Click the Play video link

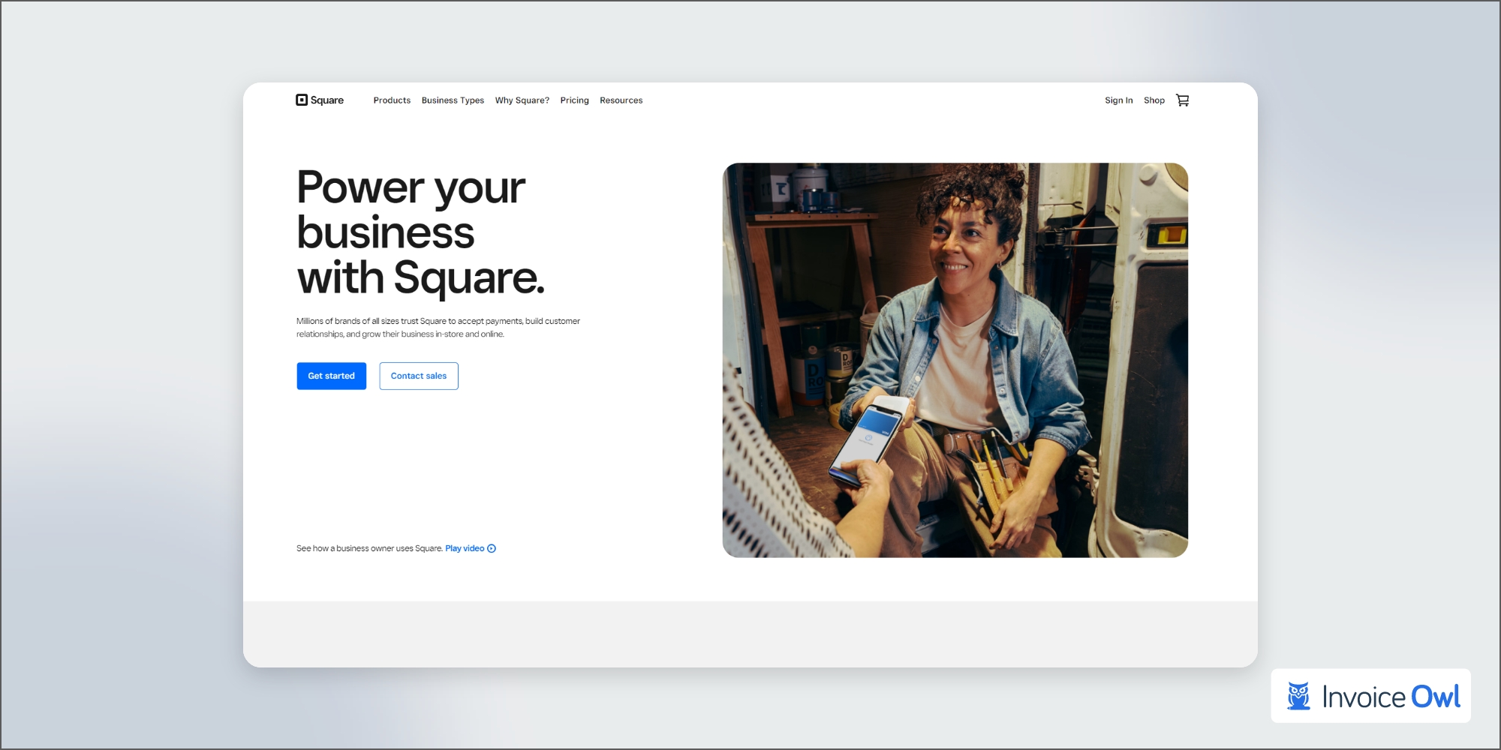tap(465, 548)
